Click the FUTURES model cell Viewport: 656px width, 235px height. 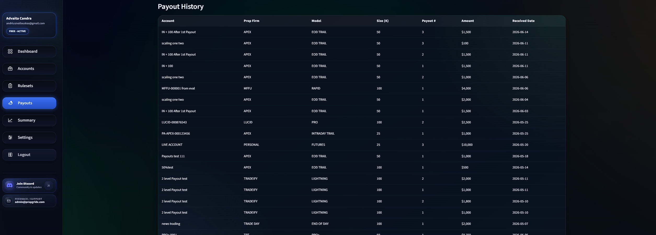tap(318, 145)
